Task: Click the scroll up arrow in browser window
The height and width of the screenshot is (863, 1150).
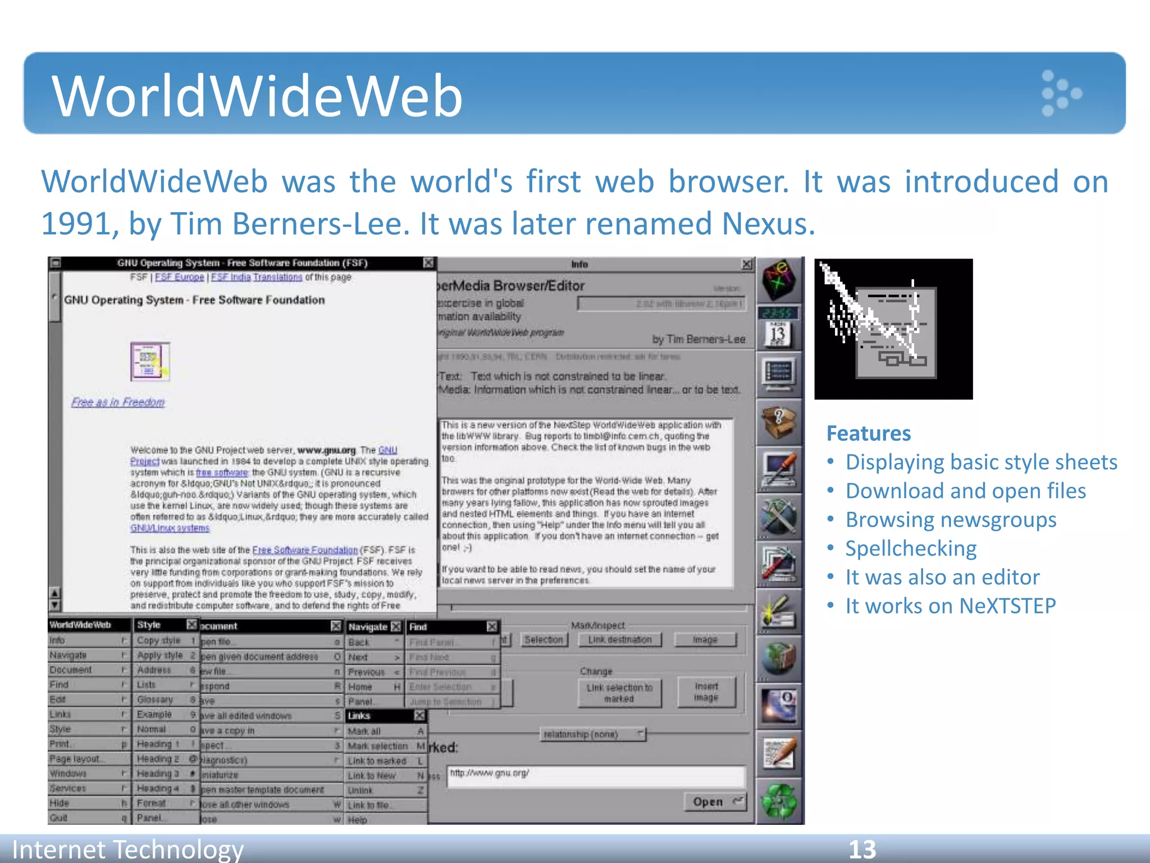Action: tap(54, 593)
